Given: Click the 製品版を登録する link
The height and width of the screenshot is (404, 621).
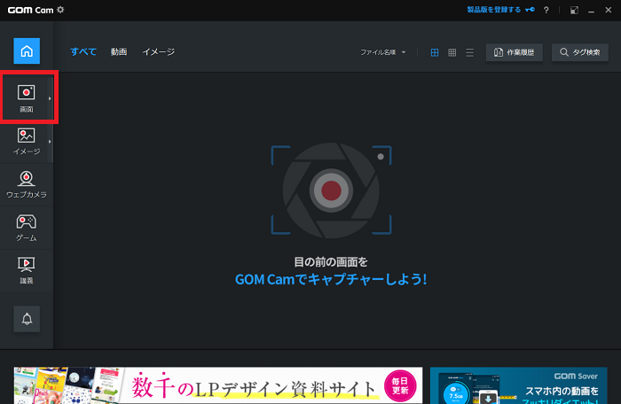Looking at the screenshot, I should point(500,10).
